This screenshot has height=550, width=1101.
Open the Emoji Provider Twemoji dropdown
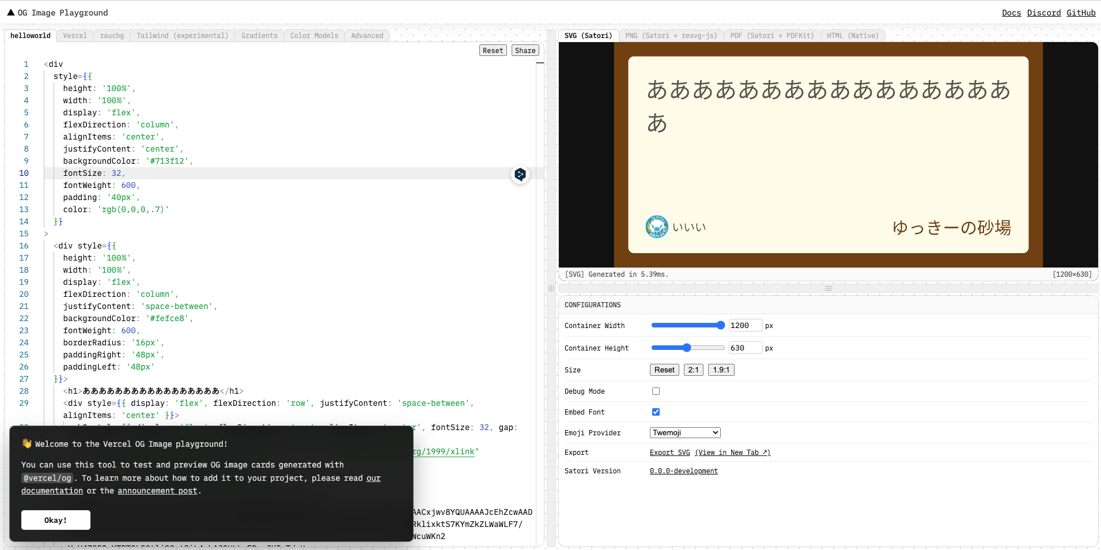[x=685, y=433]
